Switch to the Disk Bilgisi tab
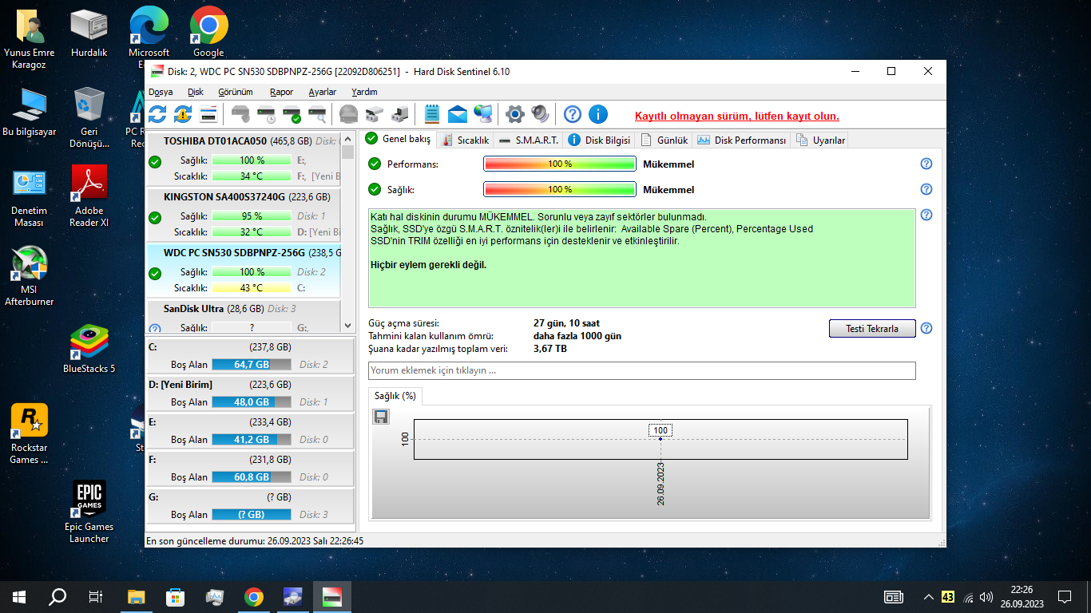The image size is (1091, 613). [x=599, y=140]
